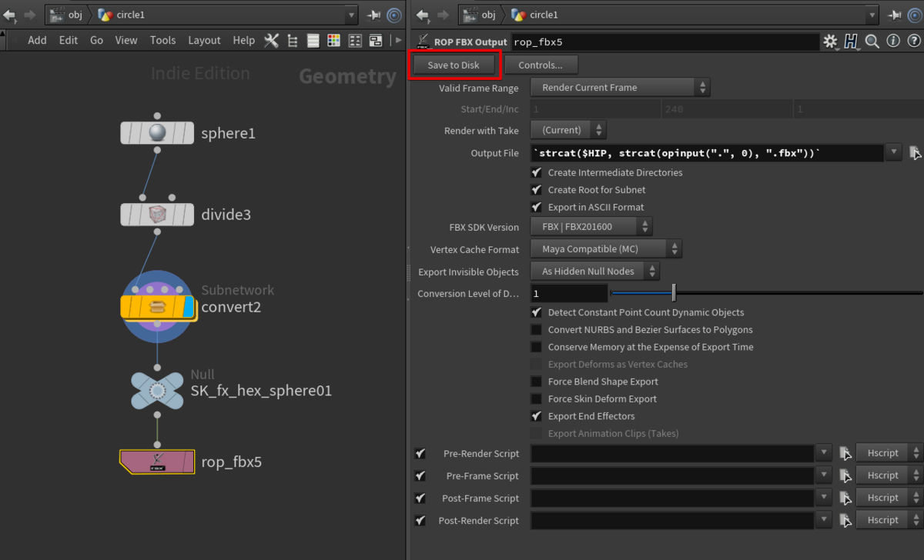
Task: Pin the network editor pane
Action: point(374,15)
